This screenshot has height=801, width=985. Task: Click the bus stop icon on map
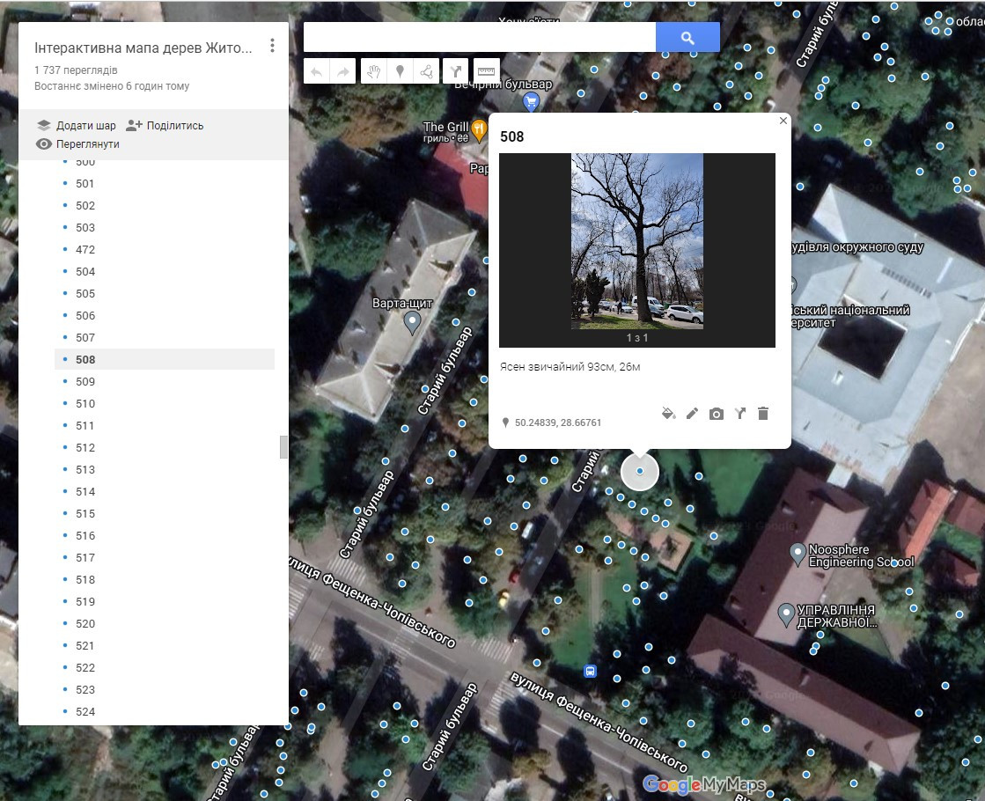click(x=590, y=671)
